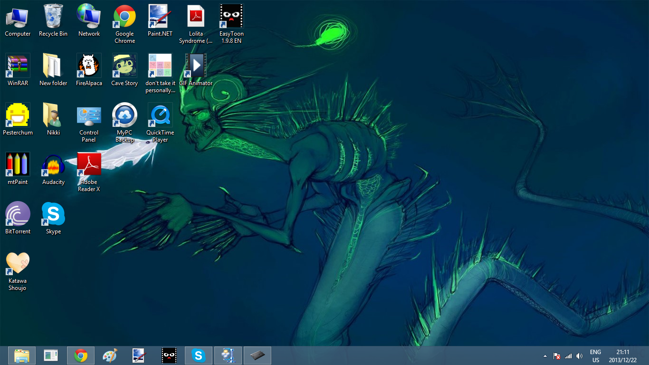Select the GIF Animator shortcut
Screen dimensions: 649x365
pyautogui.click(x=196, y=70)
